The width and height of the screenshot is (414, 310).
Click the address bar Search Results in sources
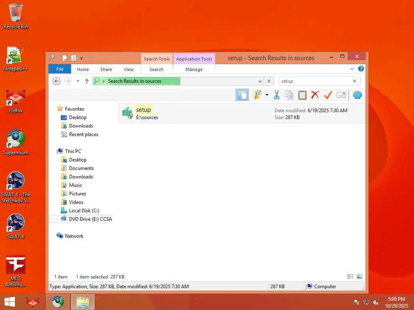pyautogui.click(x=135, y=81)
